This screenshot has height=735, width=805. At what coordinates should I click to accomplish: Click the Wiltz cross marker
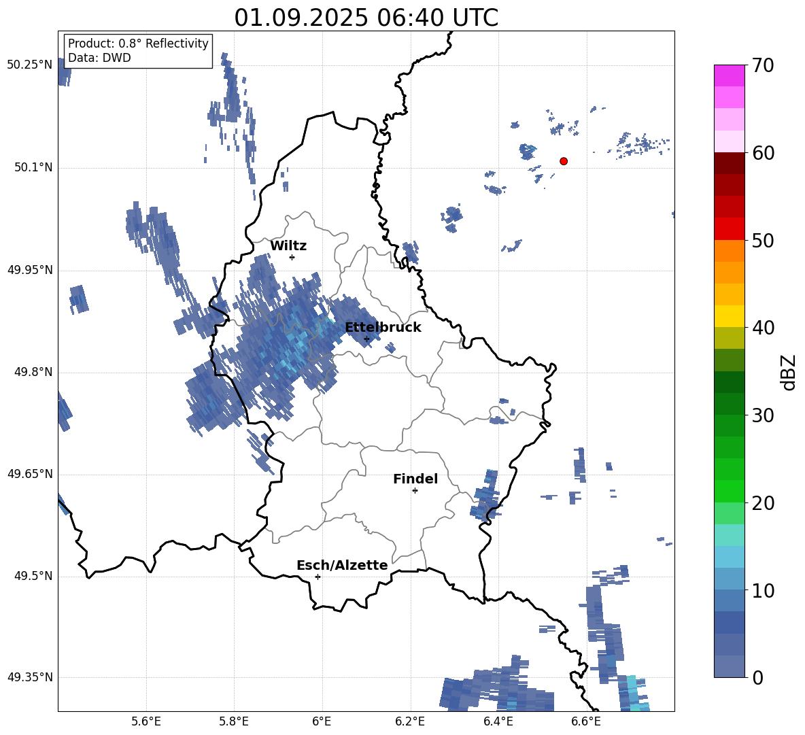pyautogui.click(x=292, y=257)
